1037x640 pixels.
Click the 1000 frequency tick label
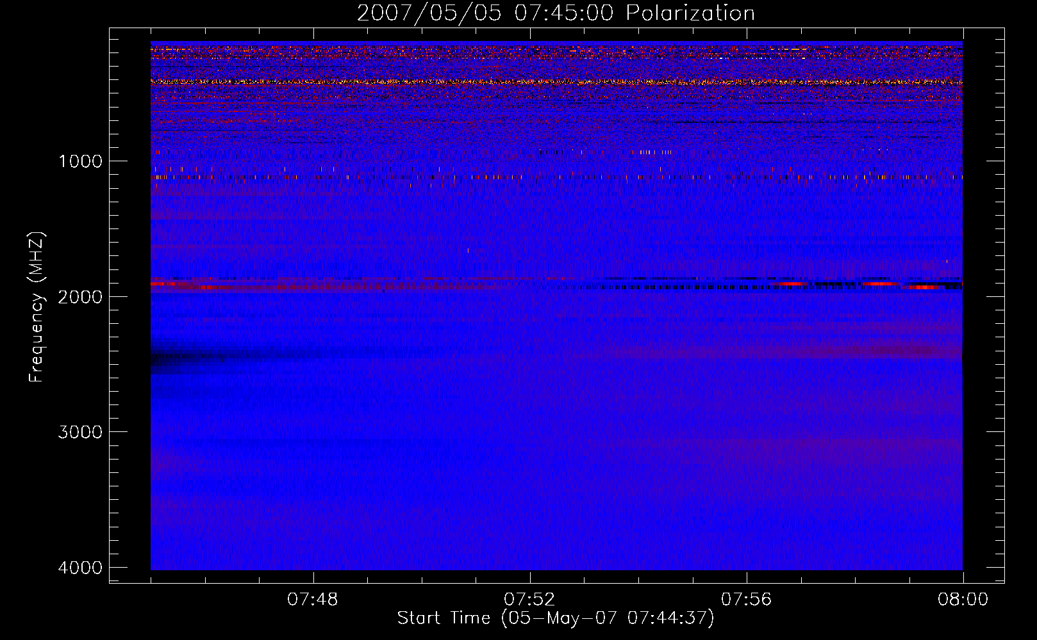tap(80, 161)
